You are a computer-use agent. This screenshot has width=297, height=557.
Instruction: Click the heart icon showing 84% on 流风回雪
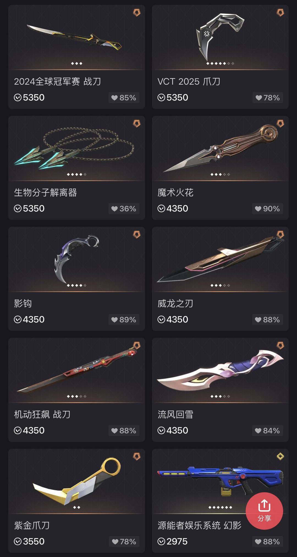pyautogui.click(x=258, y=431)
